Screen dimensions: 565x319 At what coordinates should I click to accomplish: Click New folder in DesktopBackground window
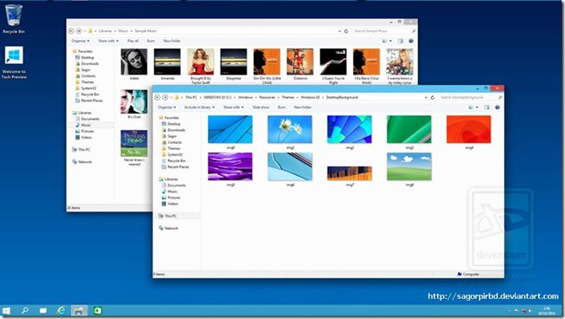[302, 107]
